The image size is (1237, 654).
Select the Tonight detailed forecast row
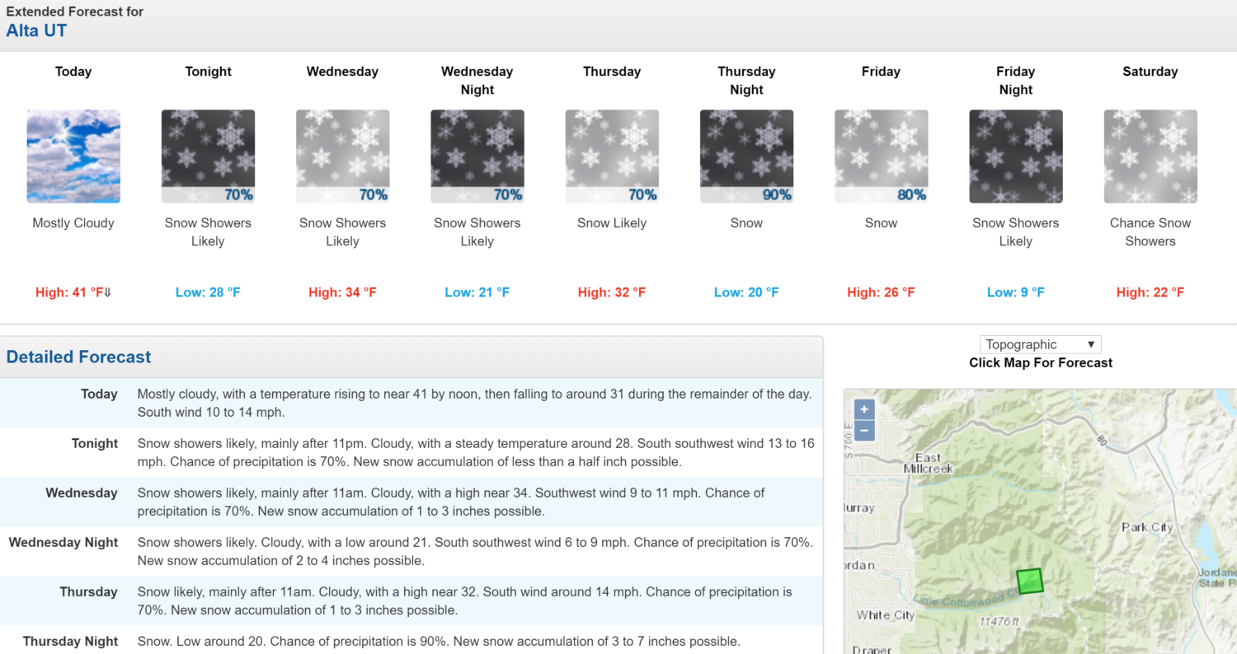coord(412,453)
